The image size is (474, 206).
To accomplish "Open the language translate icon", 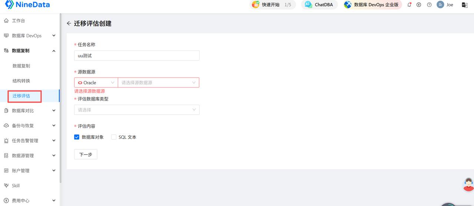I will [464, 5].
